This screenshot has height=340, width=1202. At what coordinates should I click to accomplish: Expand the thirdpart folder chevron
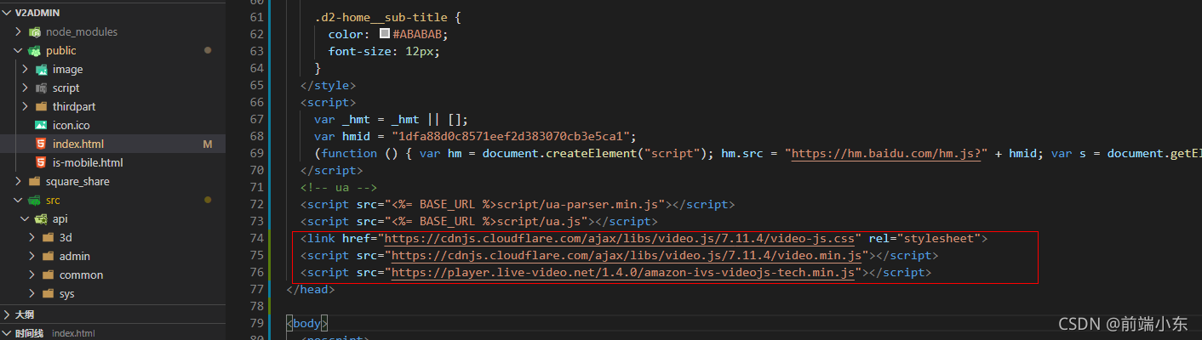pos(26,106)
